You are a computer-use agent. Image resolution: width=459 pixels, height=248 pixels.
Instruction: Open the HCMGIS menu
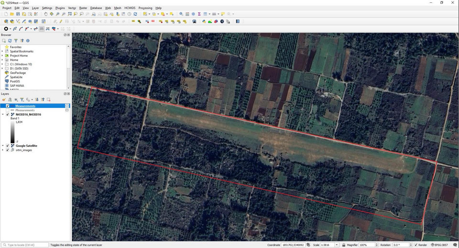pyautogui.click(x=130, y=8)
